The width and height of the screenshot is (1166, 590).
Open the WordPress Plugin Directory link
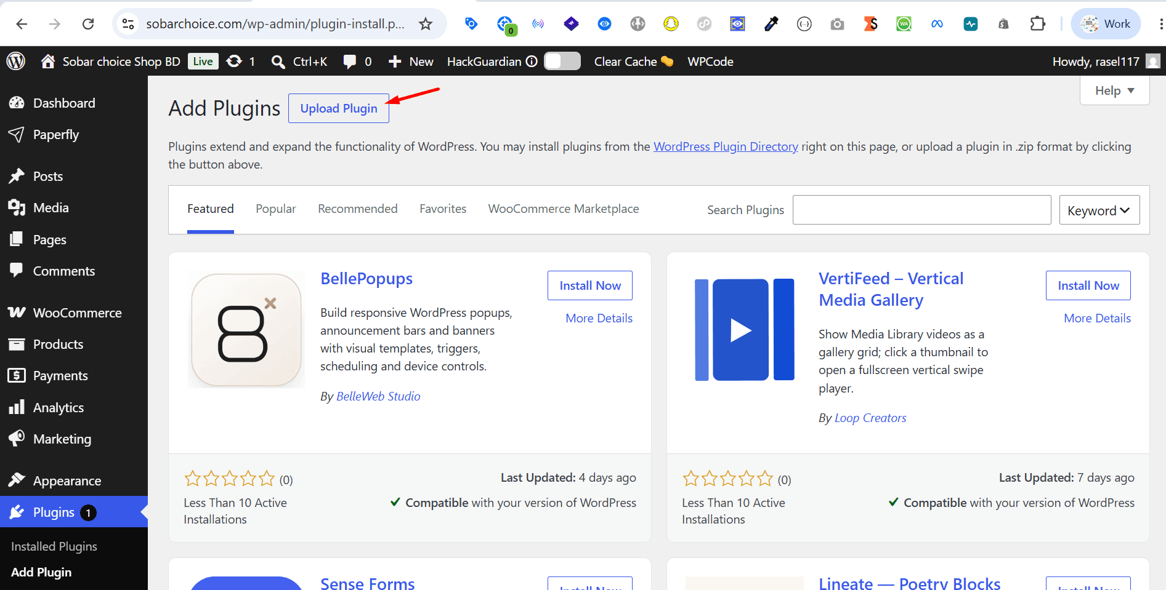[x=726, y=146]
